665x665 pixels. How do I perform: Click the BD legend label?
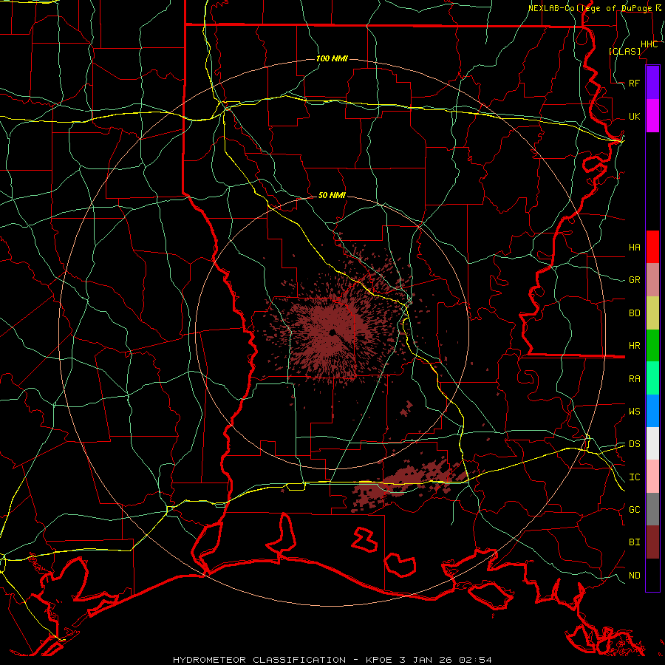click(635, 313)
